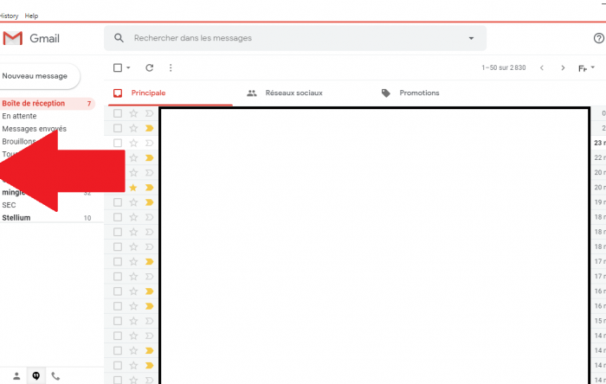
Task: Tick the select-all checkbox in the toolbar
Action: [118, 68]
